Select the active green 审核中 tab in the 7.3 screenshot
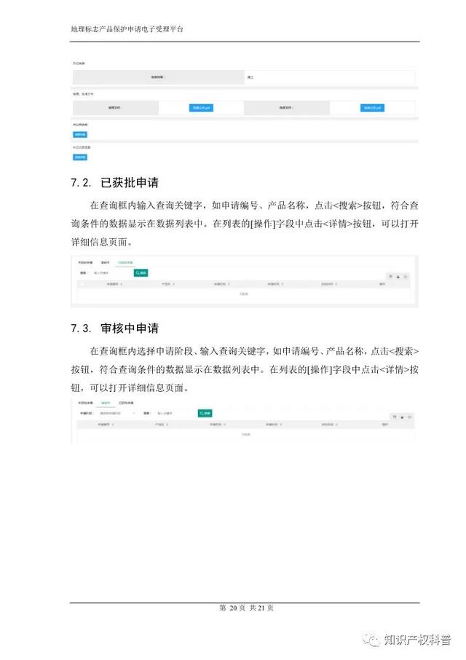This screenshot has width=466, height=660. pos(106,403)
